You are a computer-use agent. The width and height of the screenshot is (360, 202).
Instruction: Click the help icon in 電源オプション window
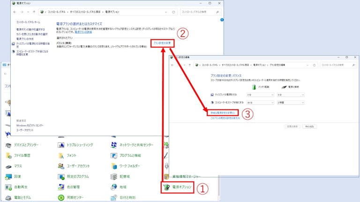coord(222,20)
